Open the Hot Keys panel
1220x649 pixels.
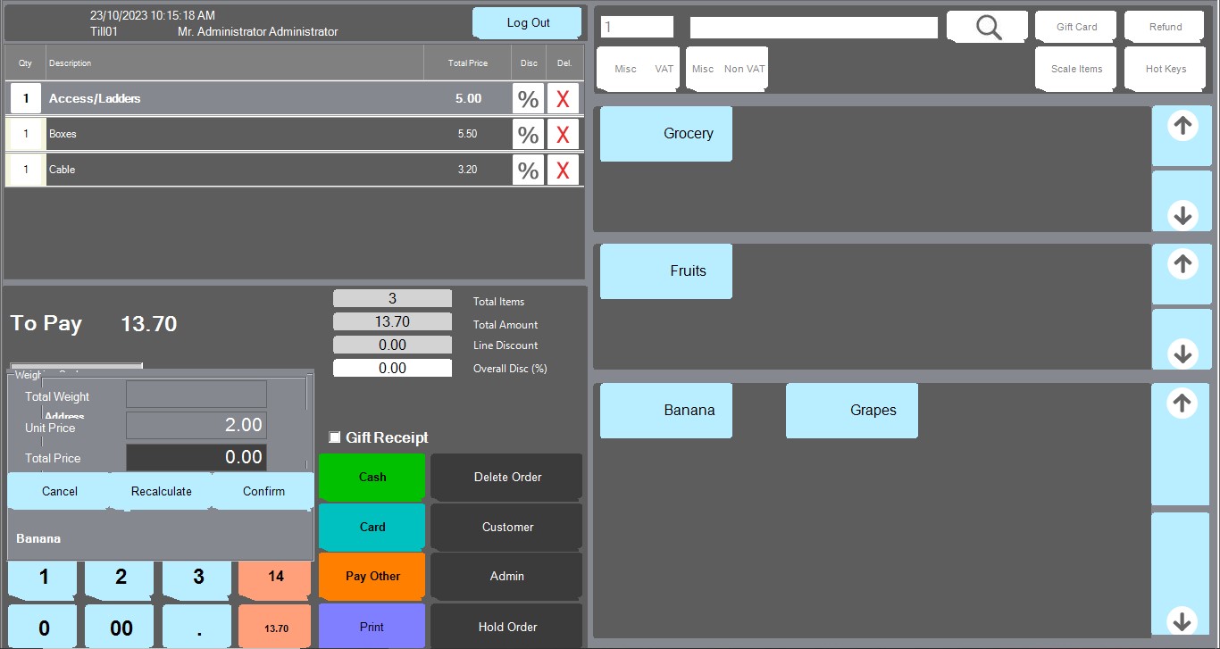point(1166,69)
